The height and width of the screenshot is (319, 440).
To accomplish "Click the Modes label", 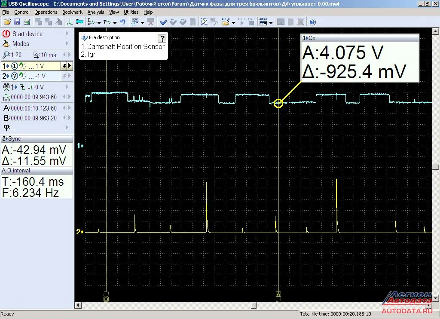I will tap(21, 44).
